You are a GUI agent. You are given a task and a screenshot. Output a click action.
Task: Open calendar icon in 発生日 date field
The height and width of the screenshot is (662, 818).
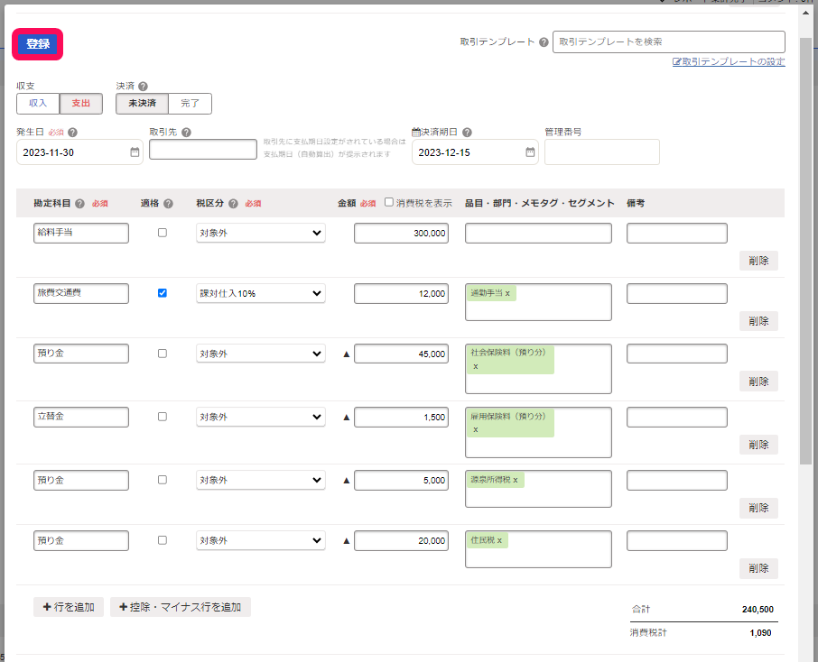click(x=135, y=152)
